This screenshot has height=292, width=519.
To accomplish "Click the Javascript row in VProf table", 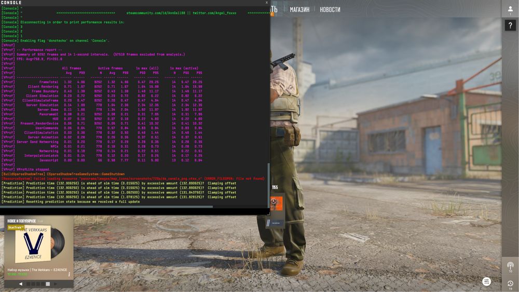I will click(102, 160).
